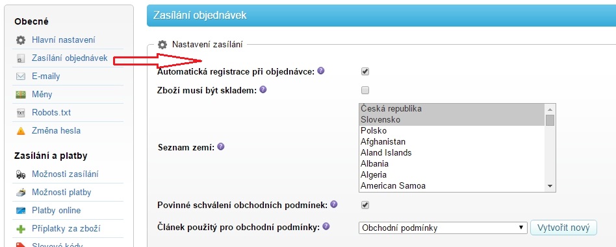The width and height of the screenshot is (616, 247).
Task: Click the country list scroll down arrow
Action: pyautogui.click(x=550, y=186)
